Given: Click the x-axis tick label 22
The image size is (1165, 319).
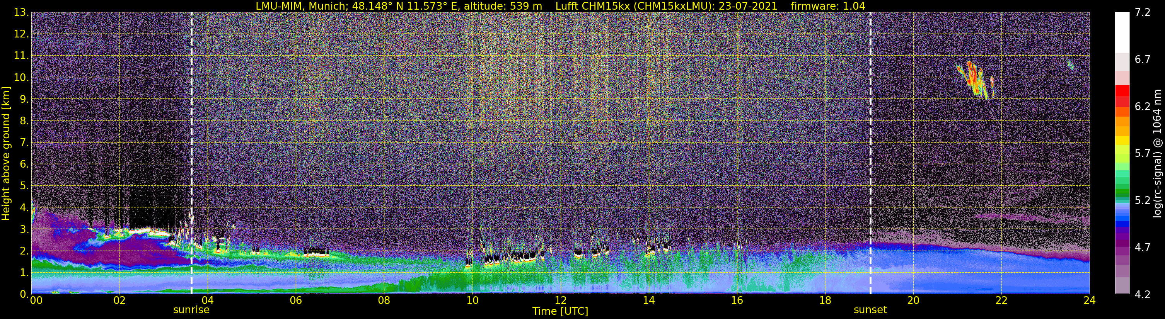Looking at the screenshot, I should click(x=1001, y=300).
